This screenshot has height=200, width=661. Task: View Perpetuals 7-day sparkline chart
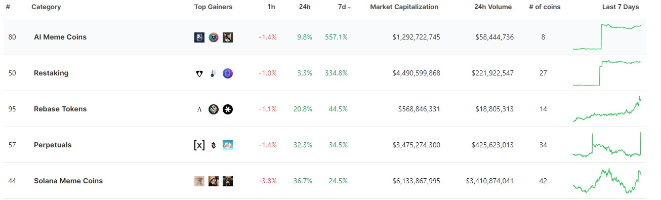pyautogui.click(x=607, y=145)
